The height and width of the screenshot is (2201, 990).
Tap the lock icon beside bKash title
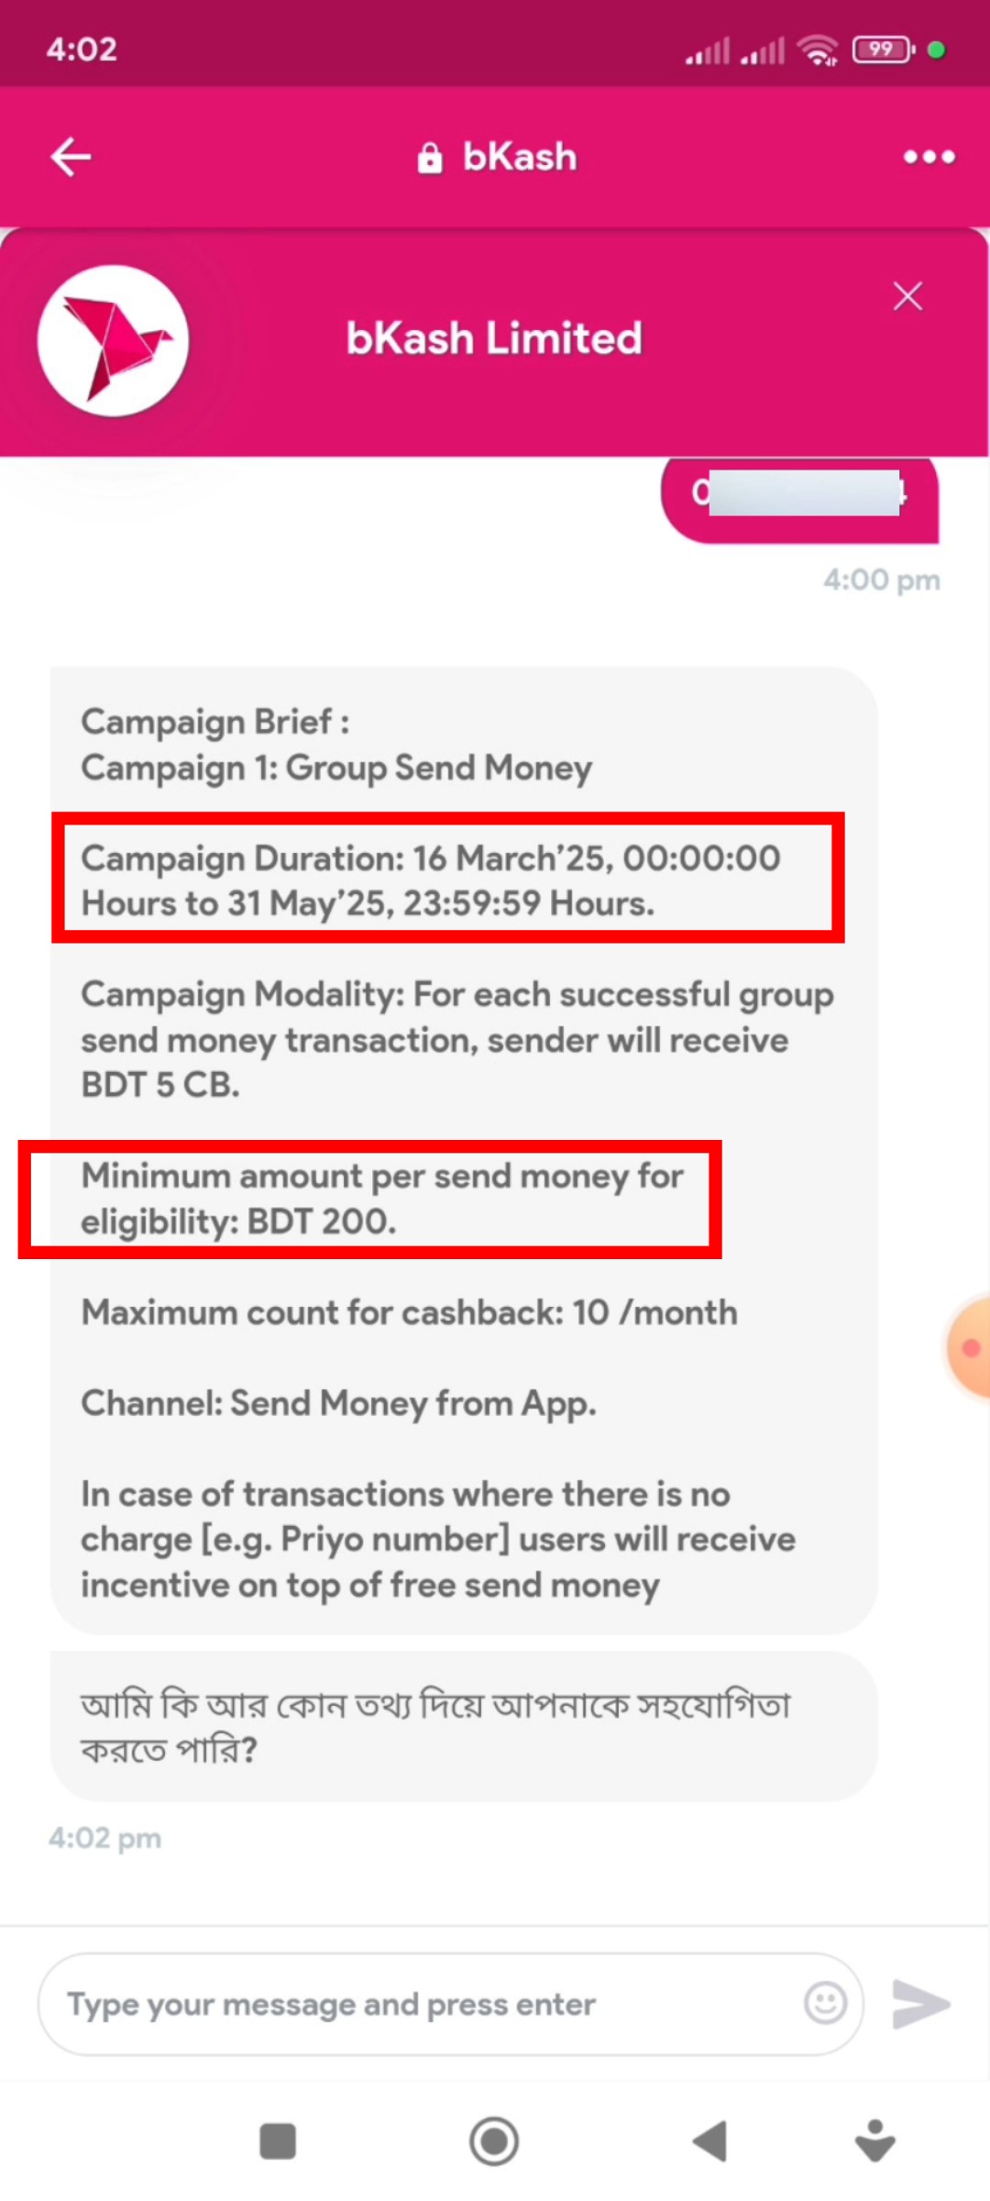click(429, 158)
